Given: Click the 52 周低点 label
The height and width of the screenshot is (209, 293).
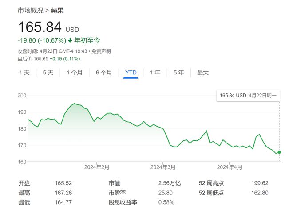Looking at the screenshot, I should click(211, 193).
